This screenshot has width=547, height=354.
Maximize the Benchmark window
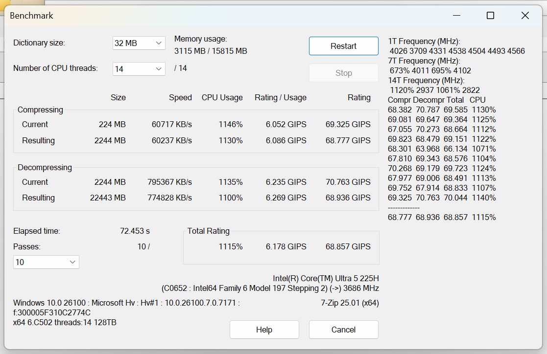[x=490, y=16]
